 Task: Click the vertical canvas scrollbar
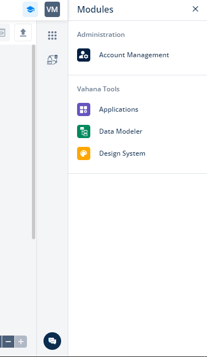(x=34, y=142)
